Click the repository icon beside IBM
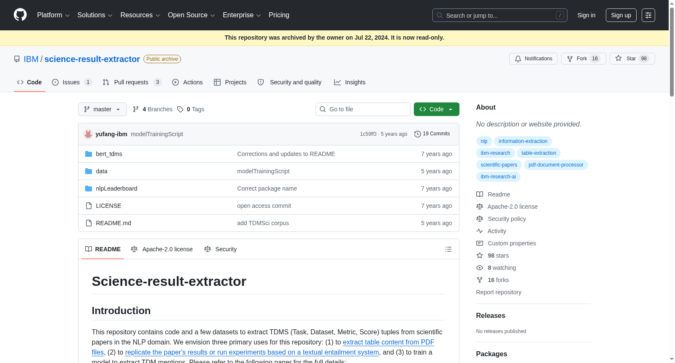The width and height of the screenshot is (675, 363). pos(17,59)
